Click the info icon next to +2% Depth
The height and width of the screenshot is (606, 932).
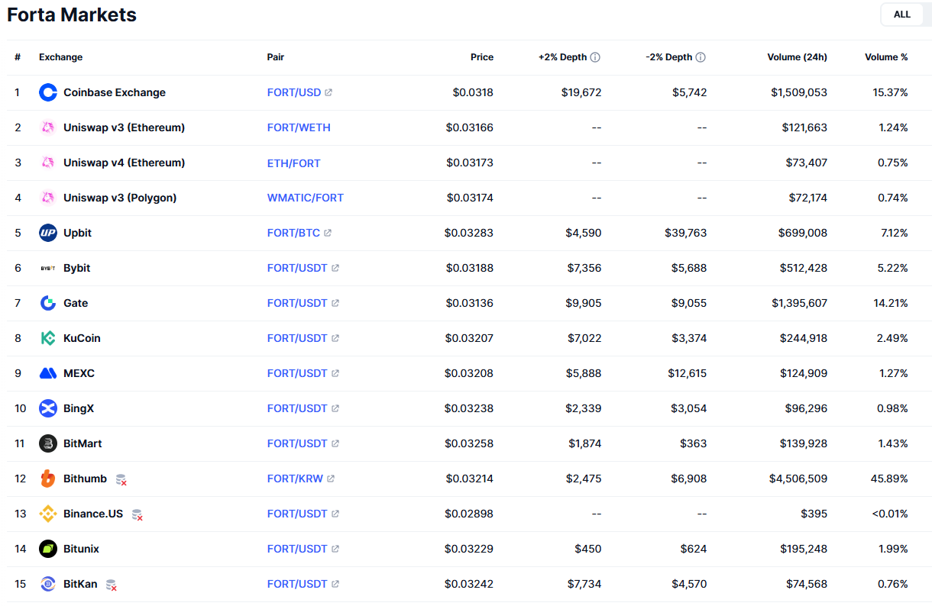click(595, 57)
